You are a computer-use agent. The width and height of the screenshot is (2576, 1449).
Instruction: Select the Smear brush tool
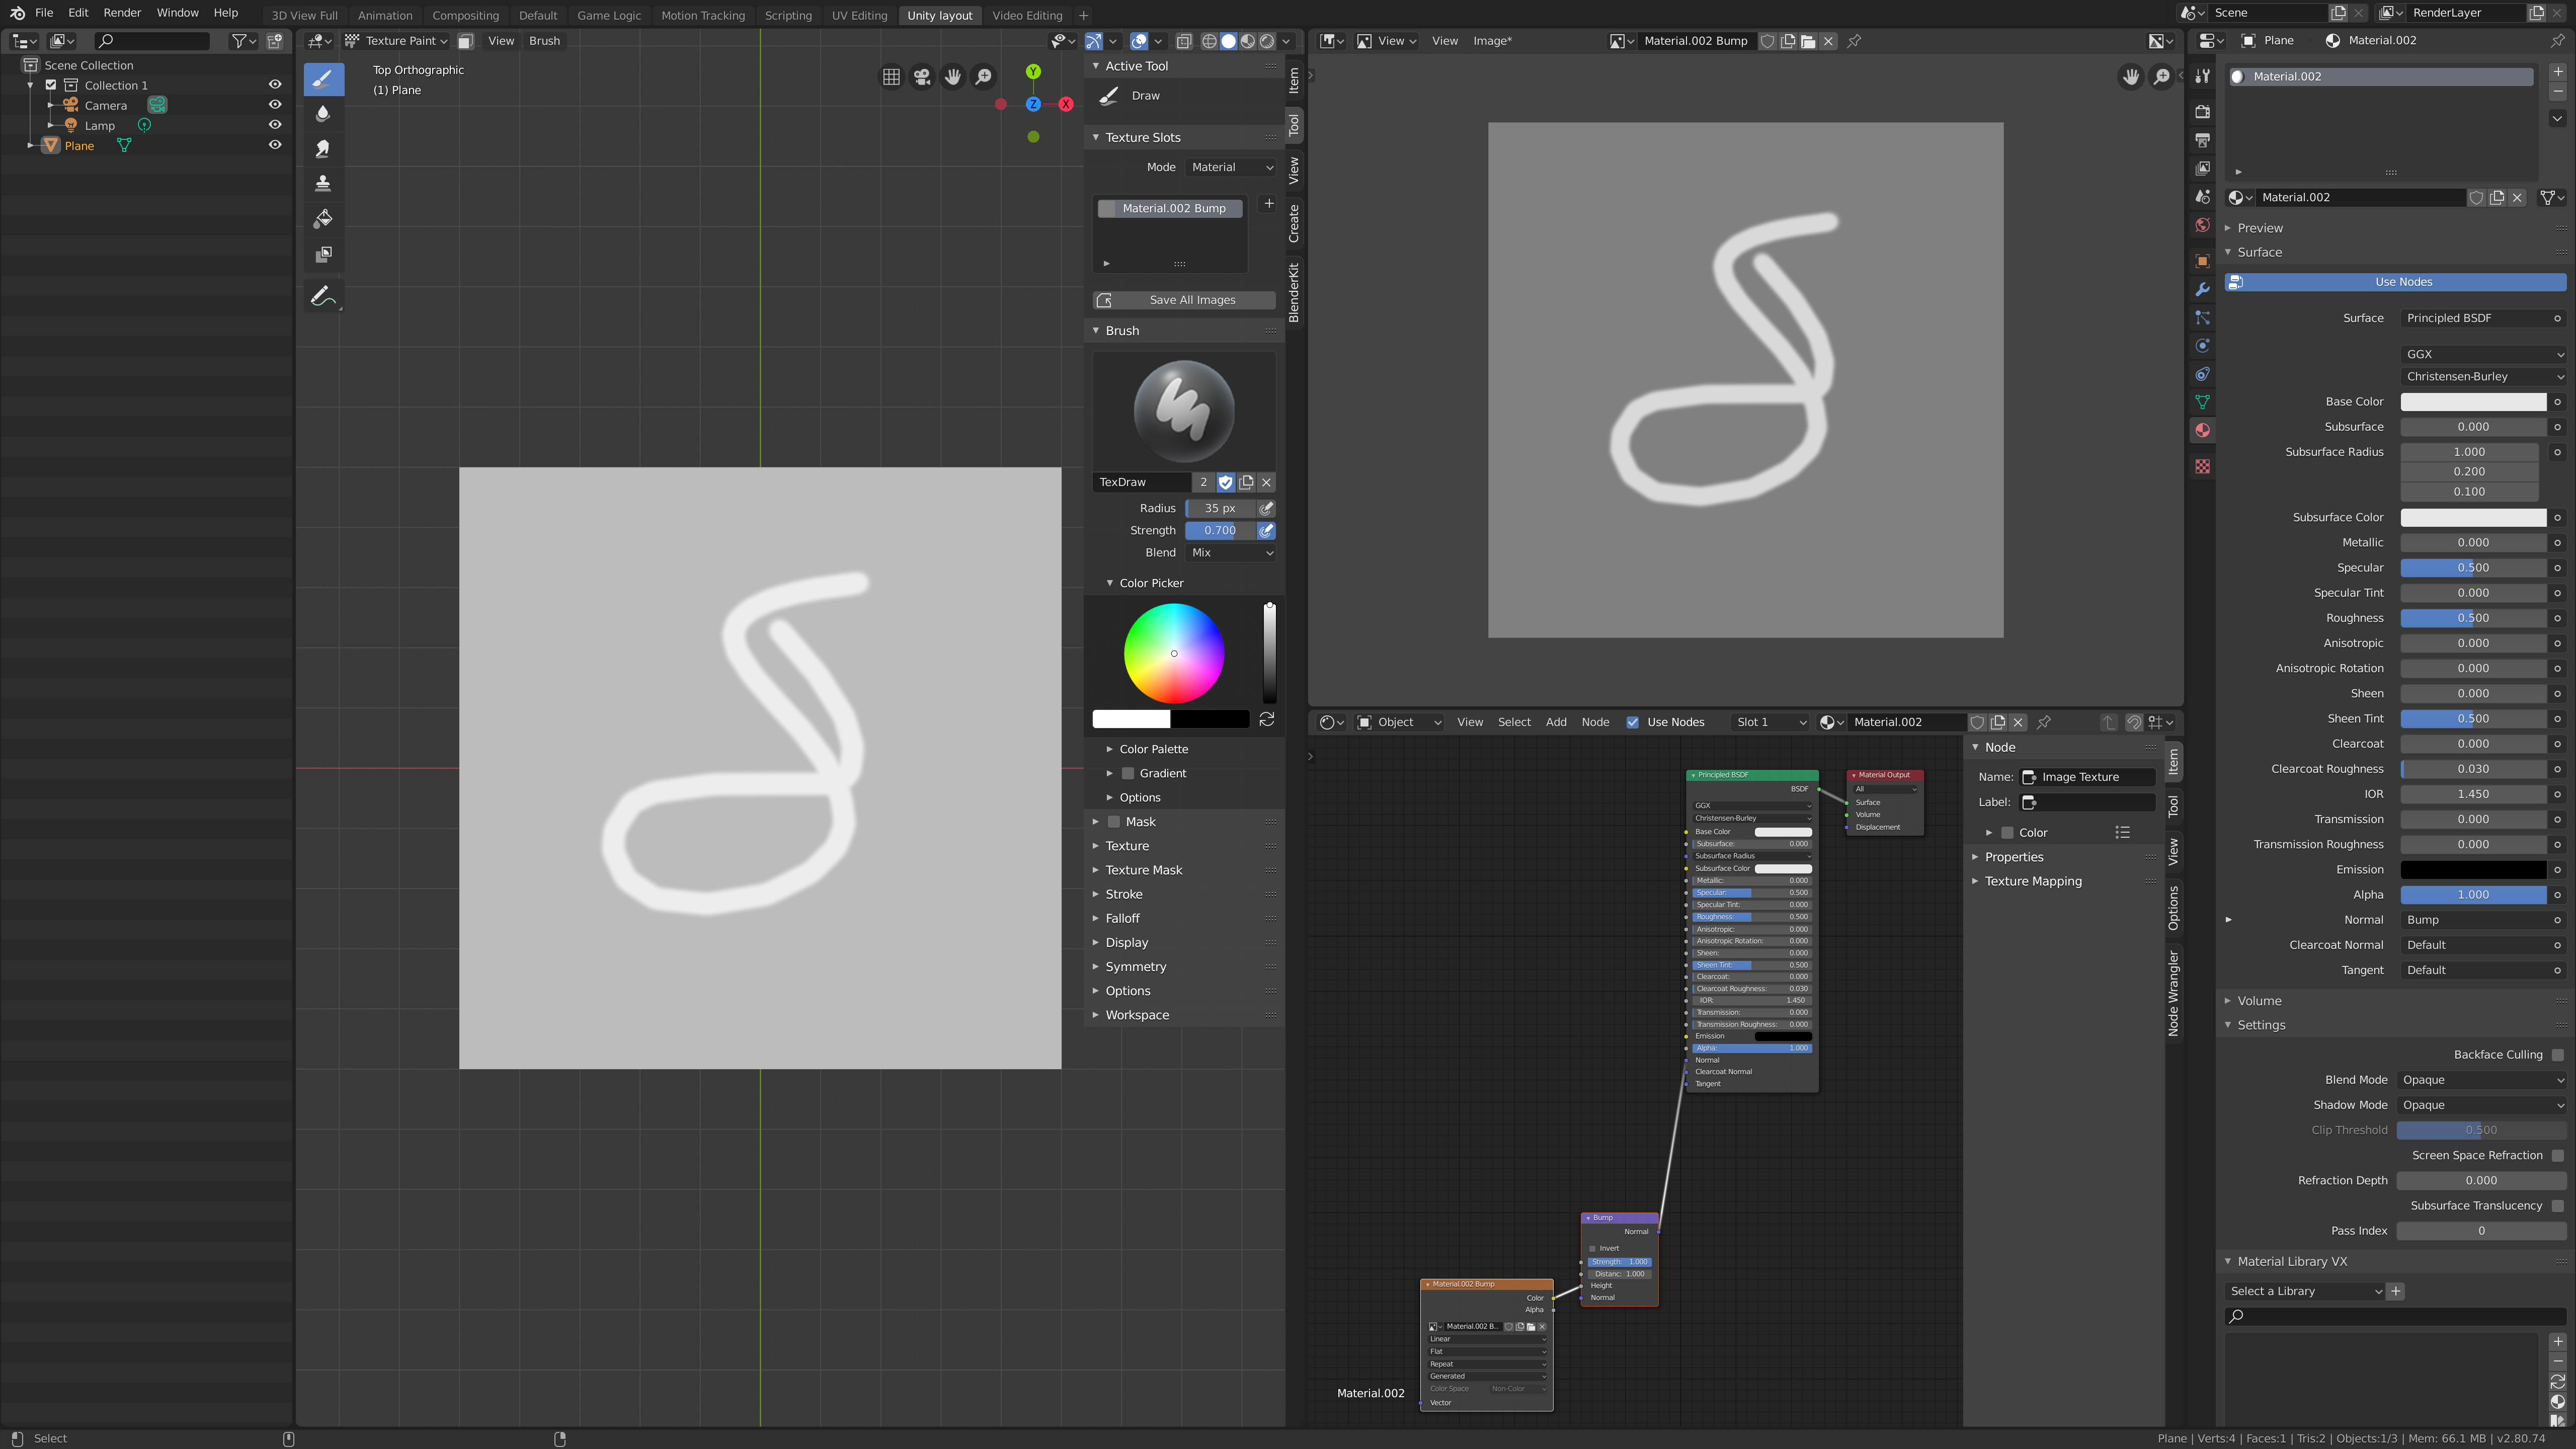[323, 149]
